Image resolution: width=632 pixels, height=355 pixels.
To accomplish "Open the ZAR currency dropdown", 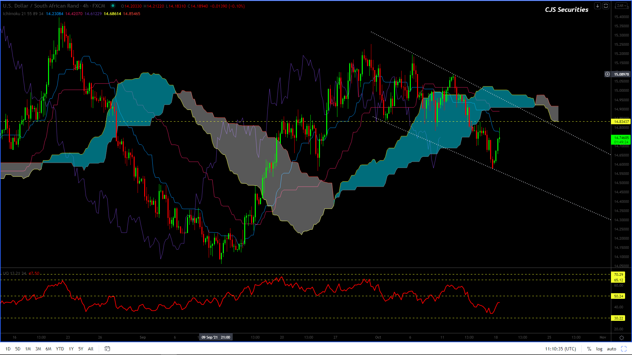I will click(621, 6).
